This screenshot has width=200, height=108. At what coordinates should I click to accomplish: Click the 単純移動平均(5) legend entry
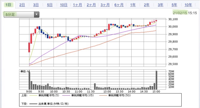point(49,95)
